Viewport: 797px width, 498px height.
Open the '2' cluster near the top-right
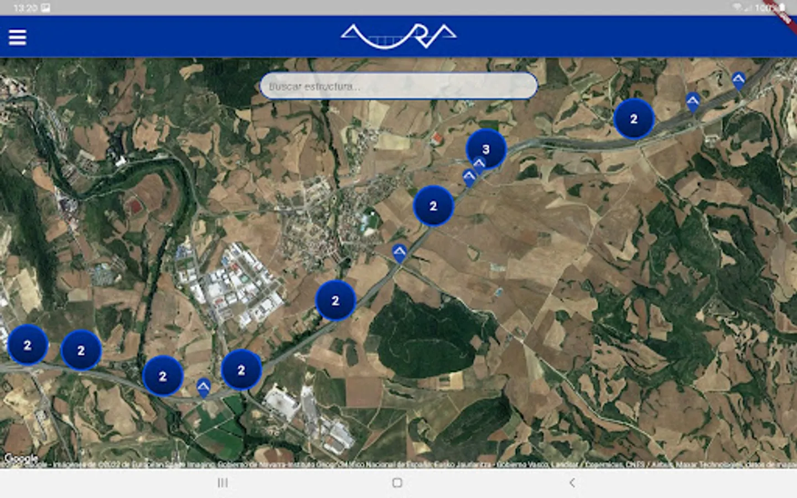[633, 118]
